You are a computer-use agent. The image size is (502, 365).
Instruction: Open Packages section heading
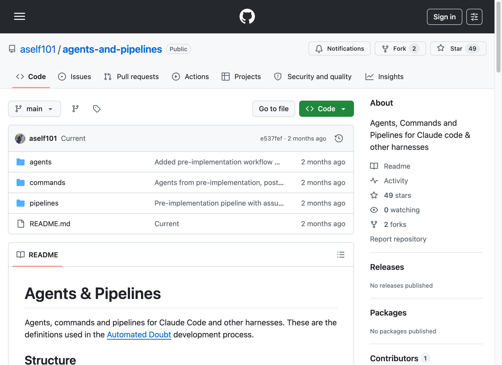pos(388,313)
